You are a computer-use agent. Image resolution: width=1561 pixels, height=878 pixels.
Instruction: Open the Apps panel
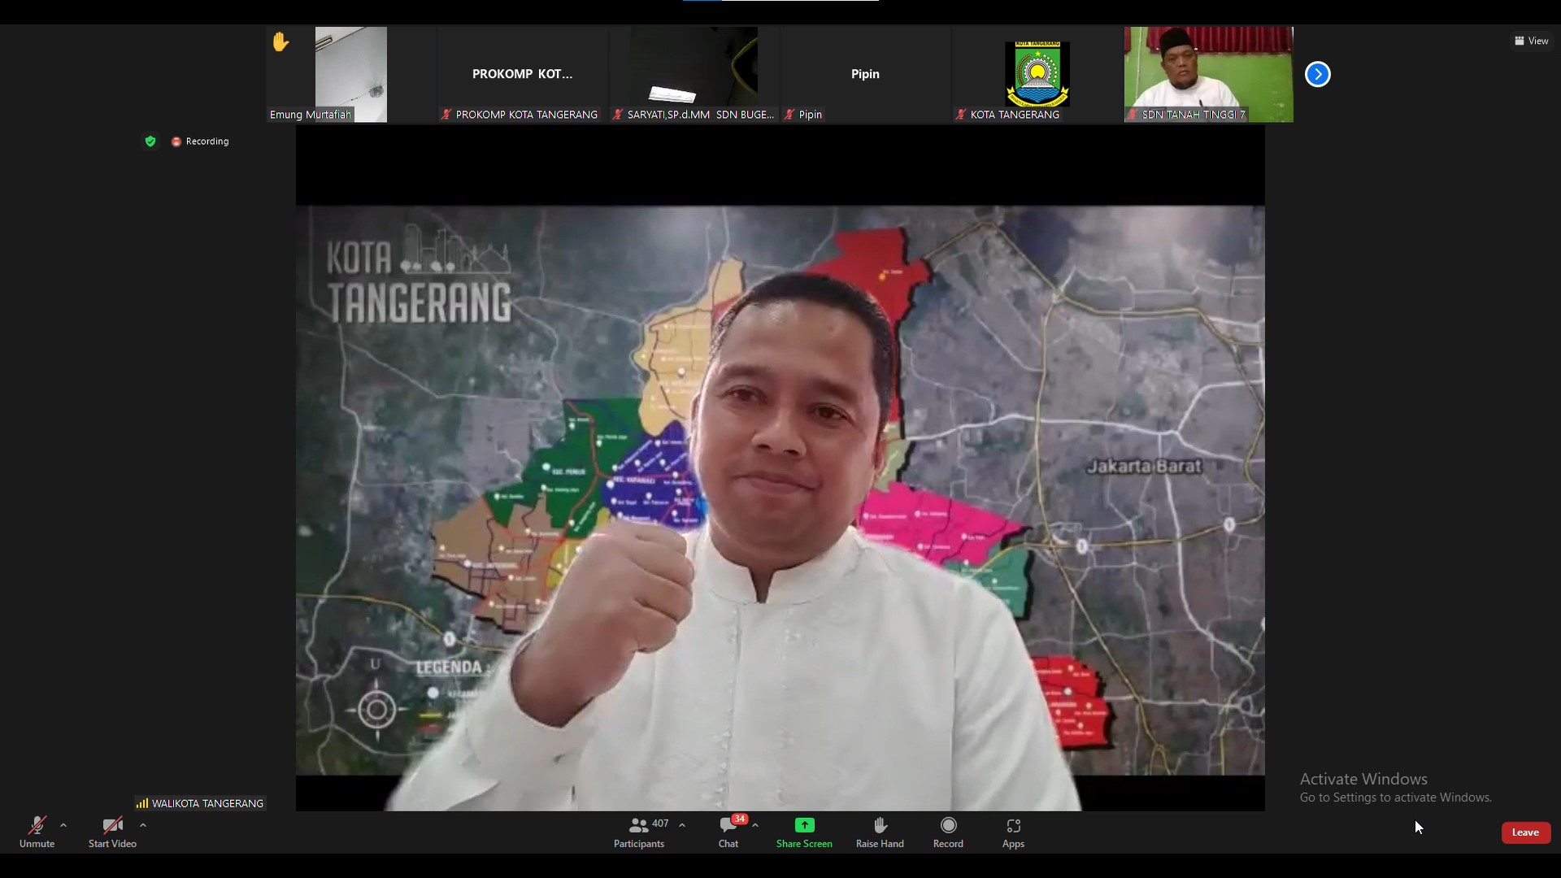[1013, 826]
